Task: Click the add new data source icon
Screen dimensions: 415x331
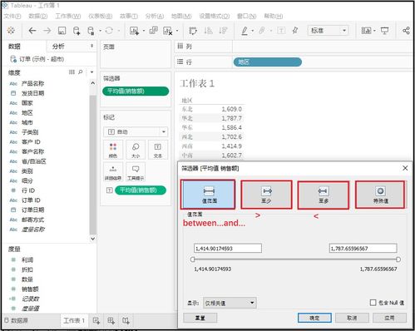Action: click(77, 31)
